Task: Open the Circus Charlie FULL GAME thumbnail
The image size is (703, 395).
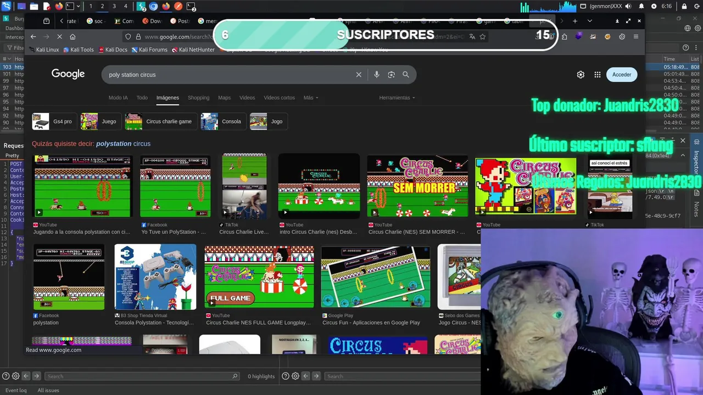Action: point(259,277)
